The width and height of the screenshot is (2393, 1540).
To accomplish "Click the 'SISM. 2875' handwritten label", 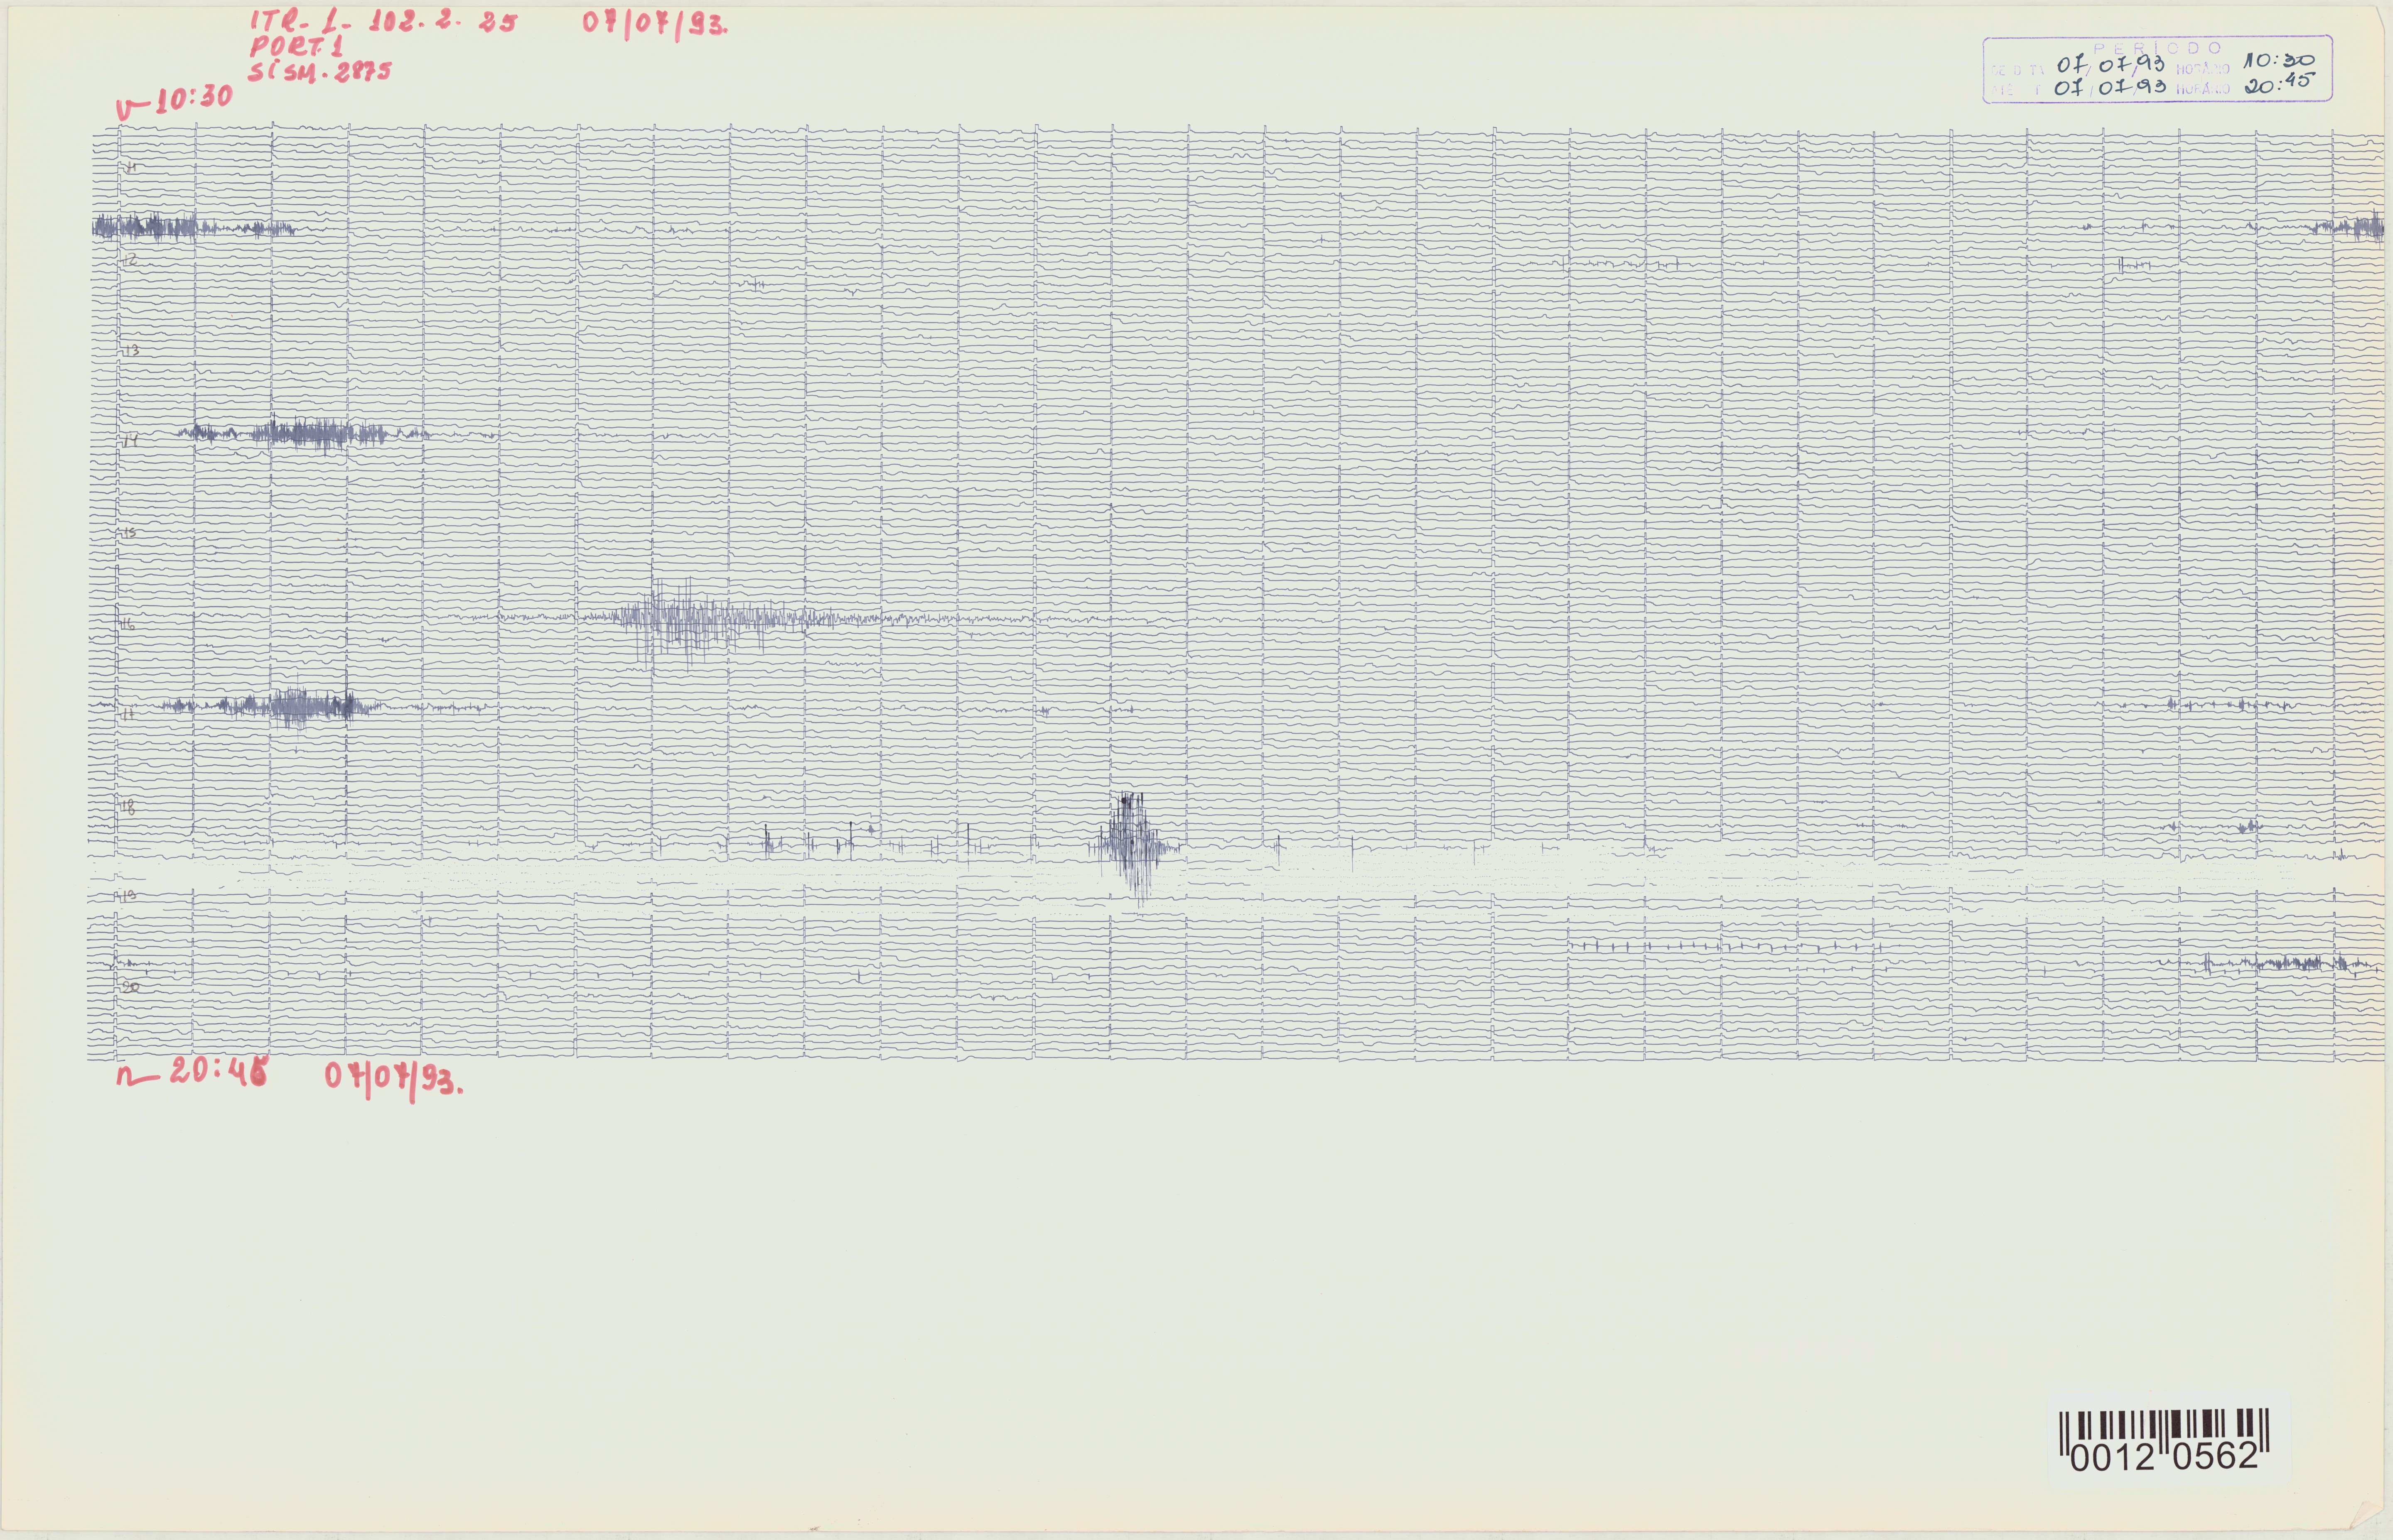I will pyautogui.click(x=320, y=70).
